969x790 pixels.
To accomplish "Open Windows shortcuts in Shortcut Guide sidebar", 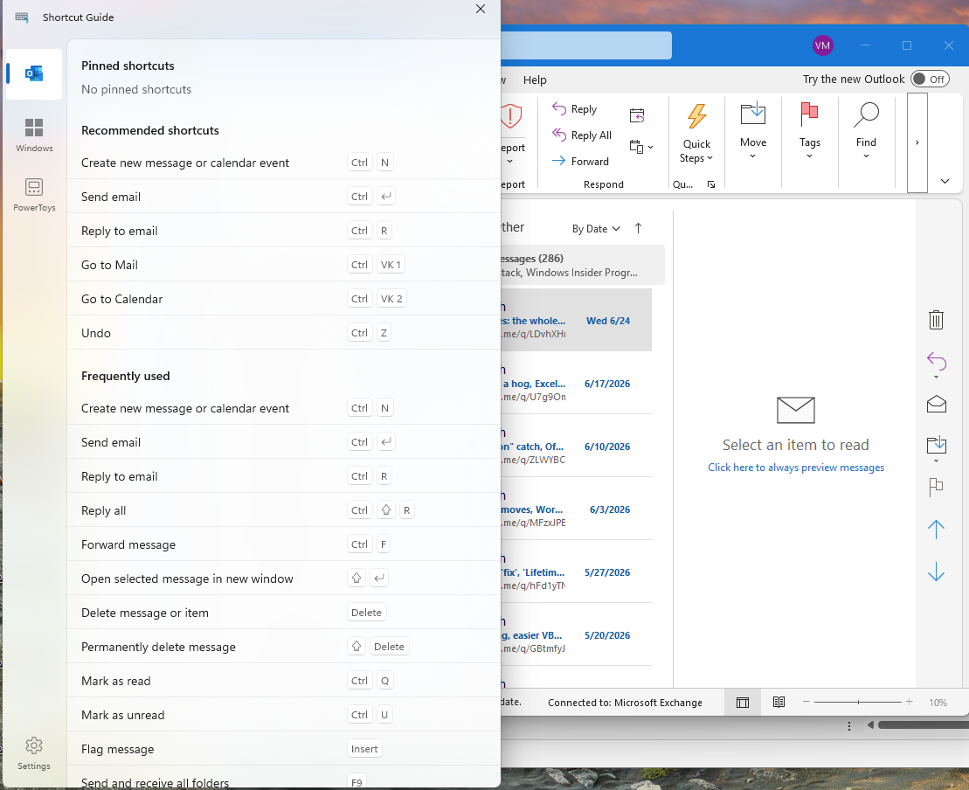I will click(34, 135).
